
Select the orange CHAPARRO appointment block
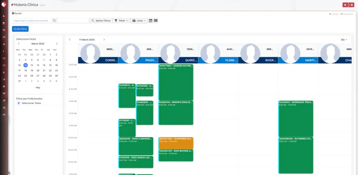click(176, 143)
